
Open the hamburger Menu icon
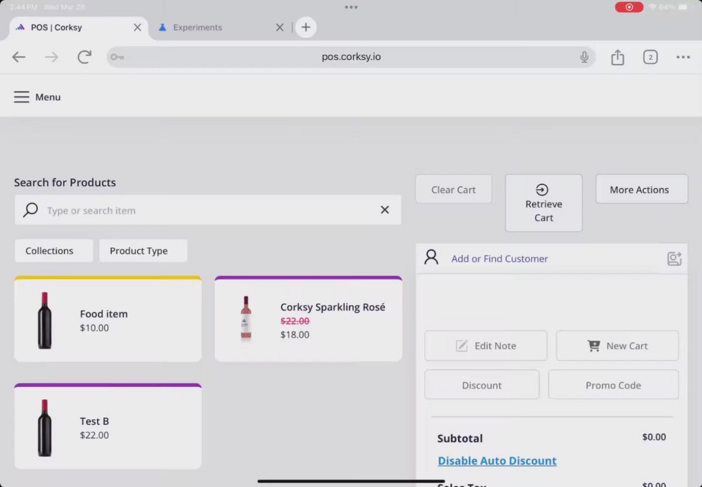(x=21, y=97)
